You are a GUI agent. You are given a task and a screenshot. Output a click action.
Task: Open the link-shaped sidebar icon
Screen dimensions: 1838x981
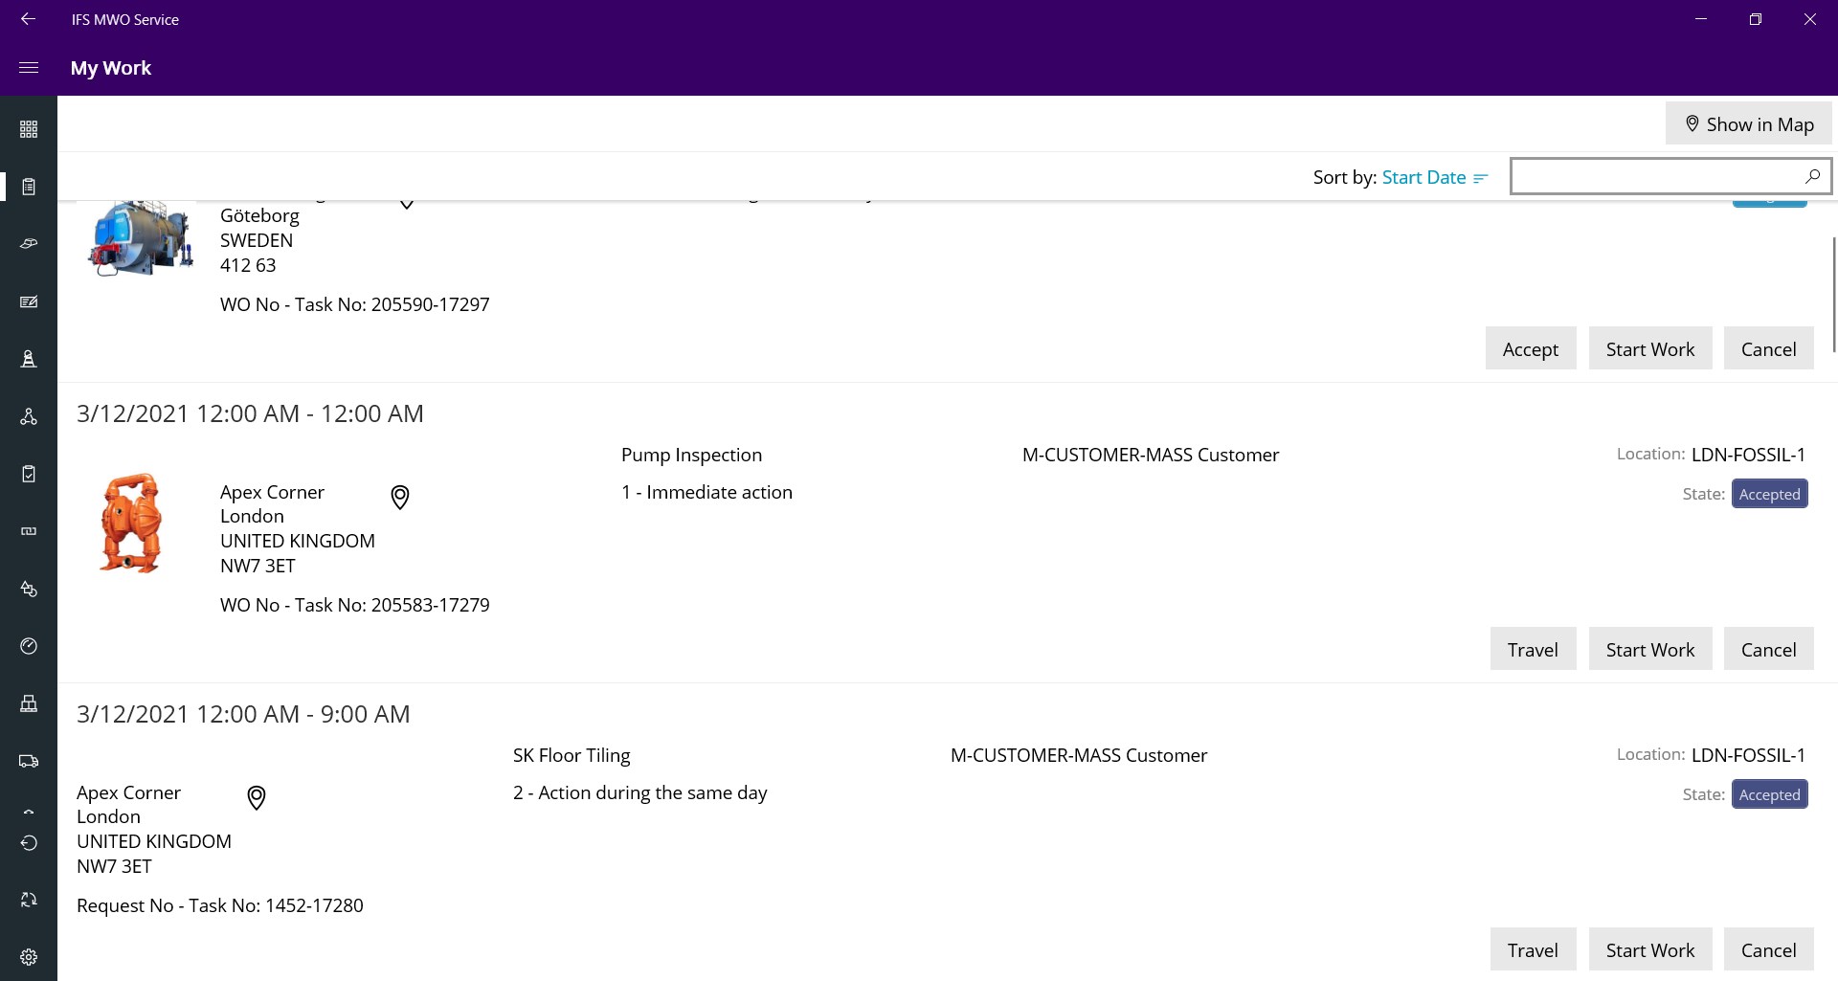point(29,531)
